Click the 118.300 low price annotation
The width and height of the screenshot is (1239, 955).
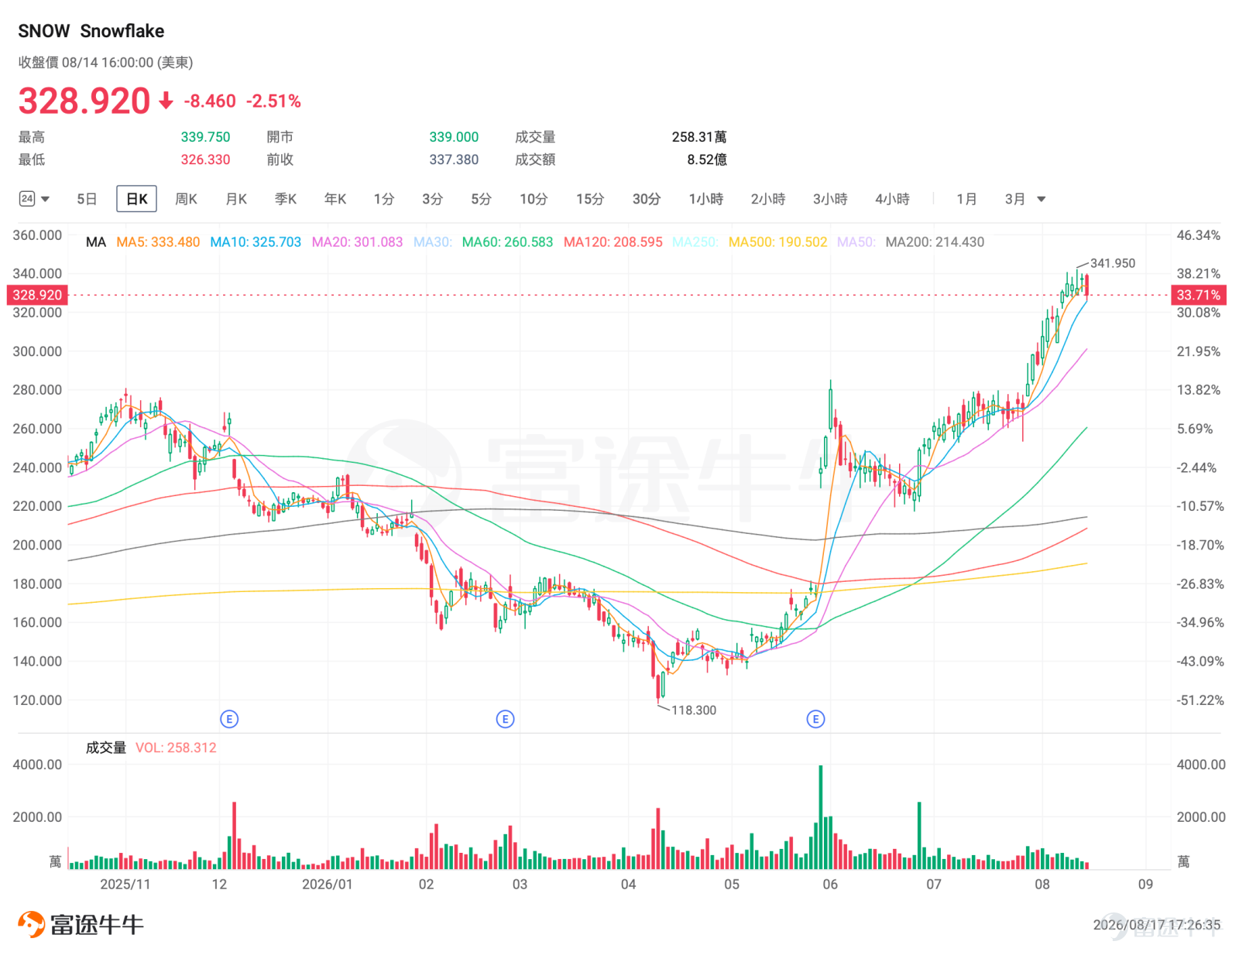[x=694, y=710]
